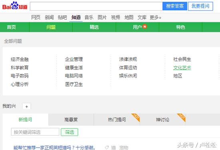The image size is (220, 150).
Task: Open the 企业管理 category
Action: point(74,59)
